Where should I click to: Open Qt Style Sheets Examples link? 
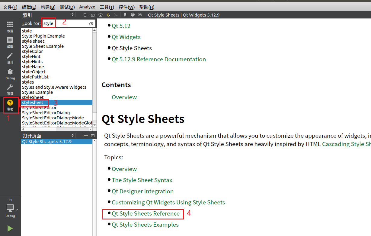coord(145,225)
